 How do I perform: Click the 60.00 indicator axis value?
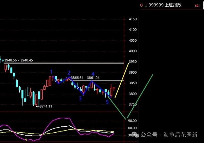pos(132,128)
